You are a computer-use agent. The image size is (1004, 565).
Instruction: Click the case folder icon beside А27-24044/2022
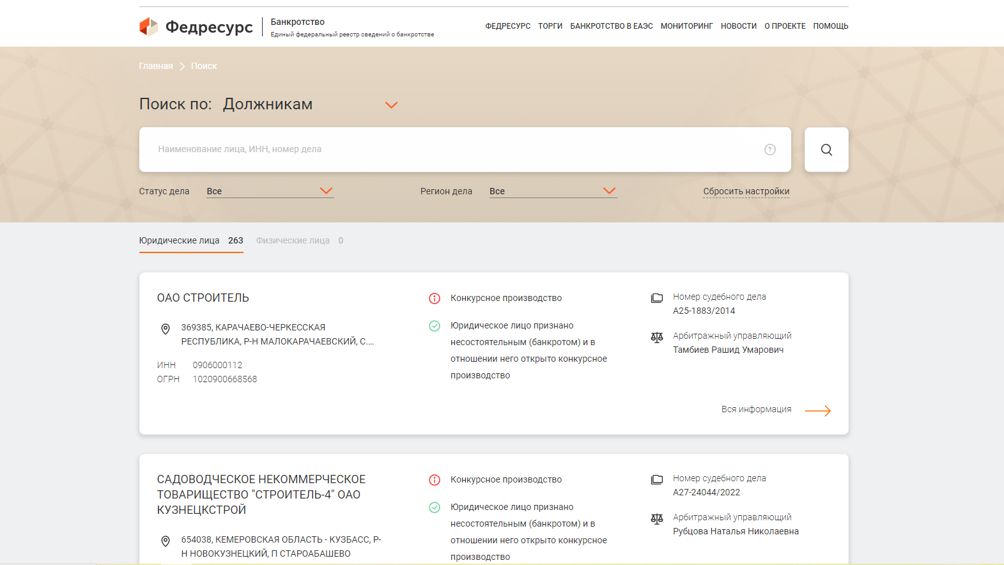[x=657, y=479]
